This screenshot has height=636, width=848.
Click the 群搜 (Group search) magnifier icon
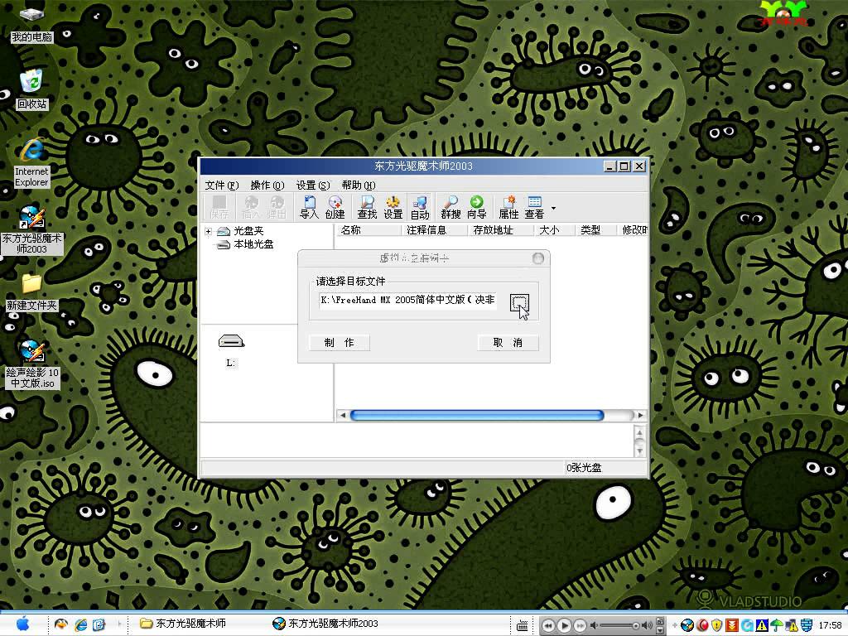pyautogui.click(x=450, y=208)
